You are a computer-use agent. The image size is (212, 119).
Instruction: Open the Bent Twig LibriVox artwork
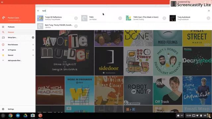coord(40,26)
